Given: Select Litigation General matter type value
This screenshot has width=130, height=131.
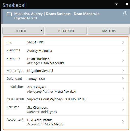Looking at the screenshot, I should pyautogui.click(x=40, y=71).
